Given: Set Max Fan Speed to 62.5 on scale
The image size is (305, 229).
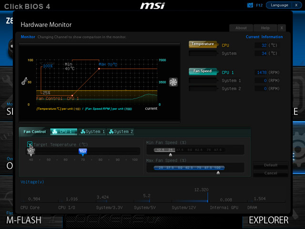Looking at the screenshot, I should click(189, 167).
